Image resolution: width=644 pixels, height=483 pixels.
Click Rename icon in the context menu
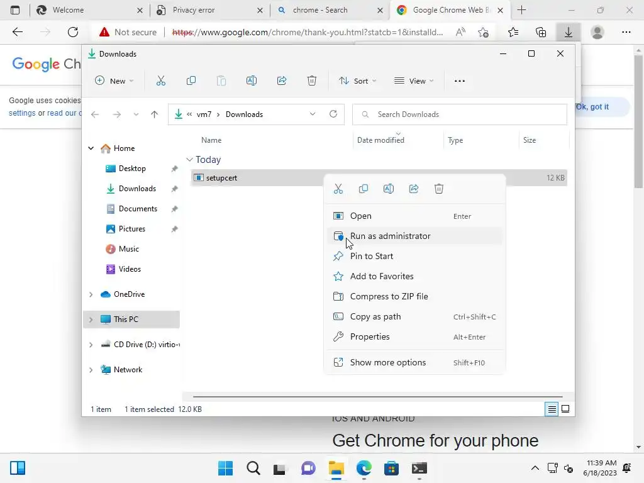click(x=389, y=189)
